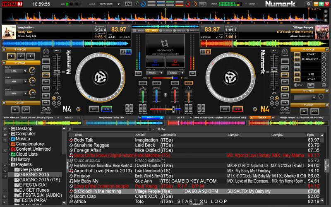Image resolution: width=331 pixels, height=207 pixels.
Task: Hit the CUE button on the right deck
Action: point(225,109)
